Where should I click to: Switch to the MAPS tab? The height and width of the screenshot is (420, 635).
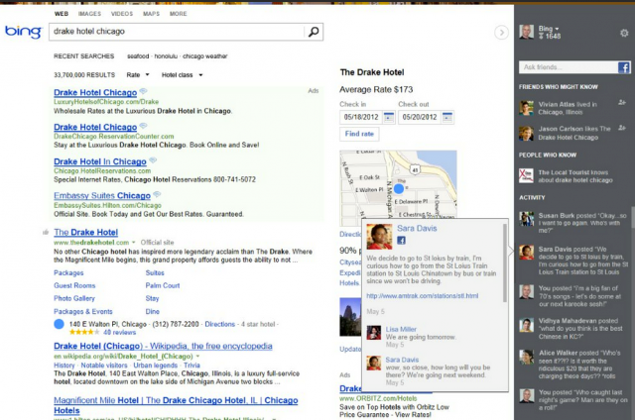[151, 14]
